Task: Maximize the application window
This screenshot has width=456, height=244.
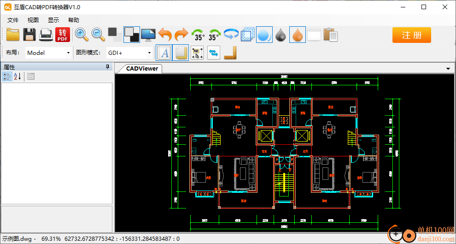Action: pyautogui.click(x=424, y=7)
